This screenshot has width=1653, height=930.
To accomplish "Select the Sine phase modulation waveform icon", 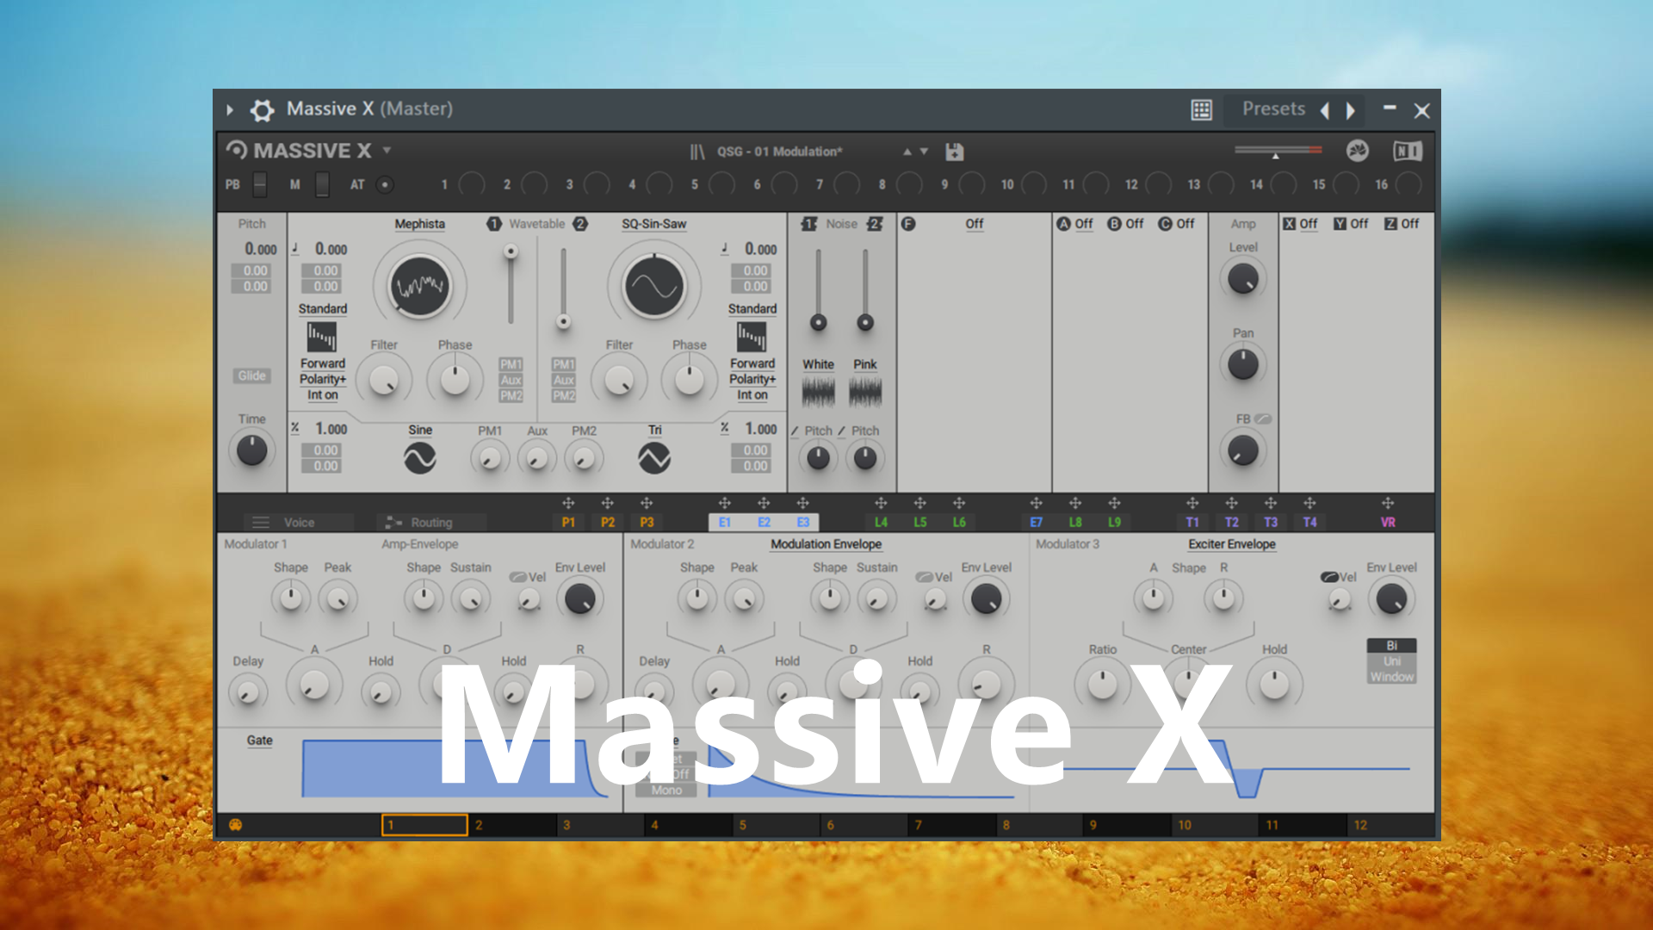I will tap(420, 458).
